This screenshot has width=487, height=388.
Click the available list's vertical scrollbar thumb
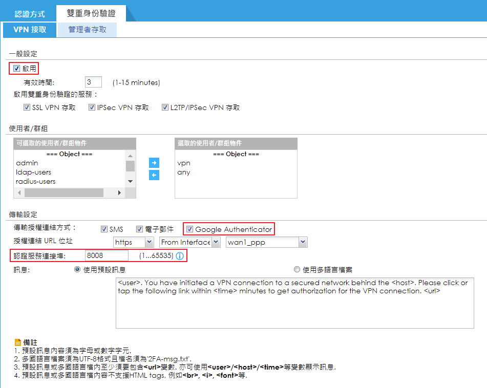[x=131, y=166]
